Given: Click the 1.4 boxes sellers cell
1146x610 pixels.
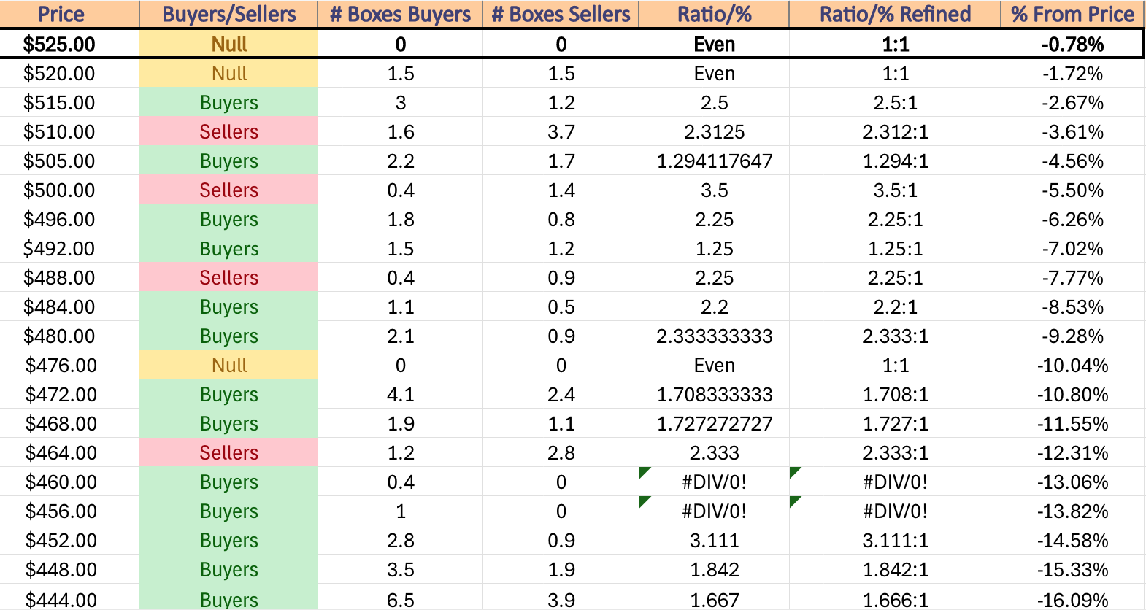Looking at the screenshot, I should [x=561, y=190].
